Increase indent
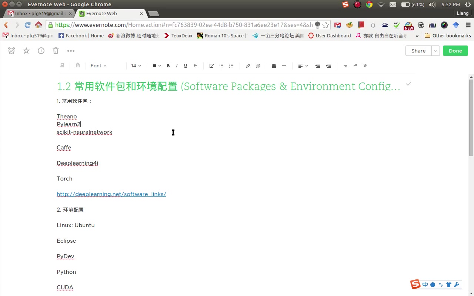This screenshot has width=474, height=296. (x=317, y=66)
